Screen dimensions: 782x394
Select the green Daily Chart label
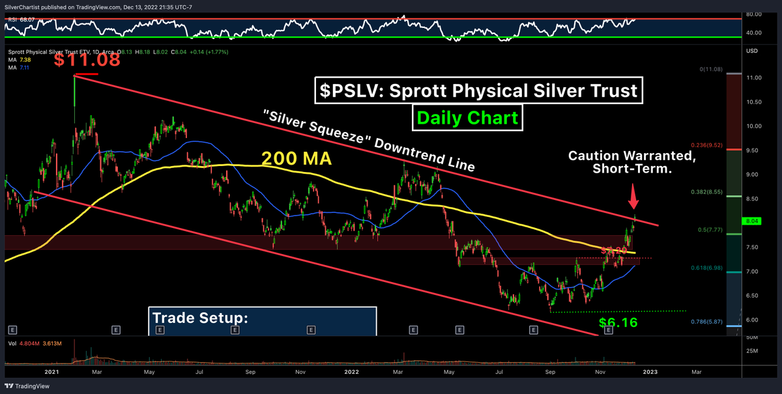pos(467,118)
